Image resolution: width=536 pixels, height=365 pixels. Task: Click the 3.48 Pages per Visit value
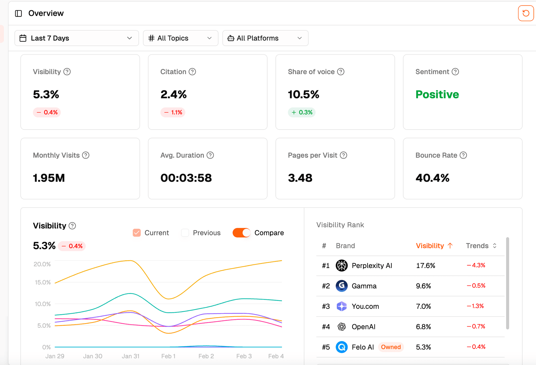point(300,178)
